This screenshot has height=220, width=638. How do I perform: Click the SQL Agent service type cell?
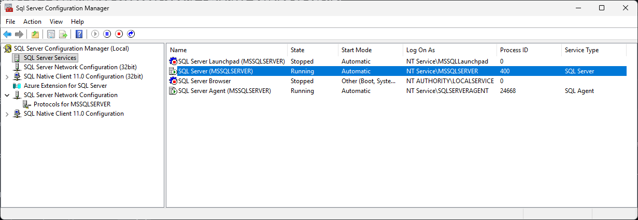[x=579, y=91]
